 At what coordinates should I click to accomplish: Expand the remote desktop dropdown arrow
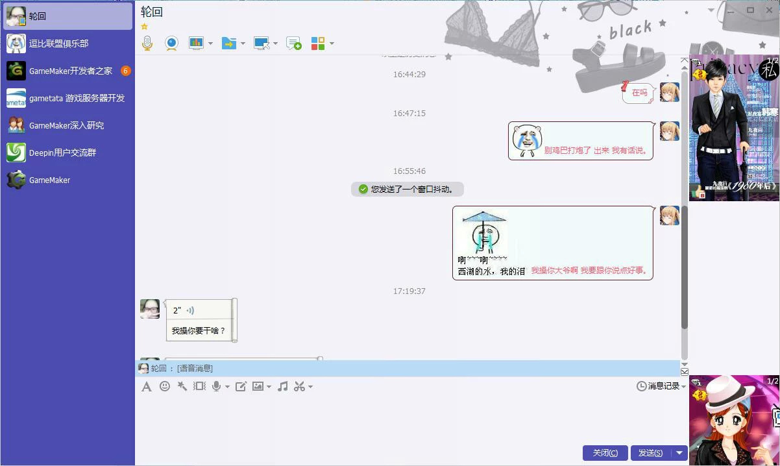pos(275,43)
